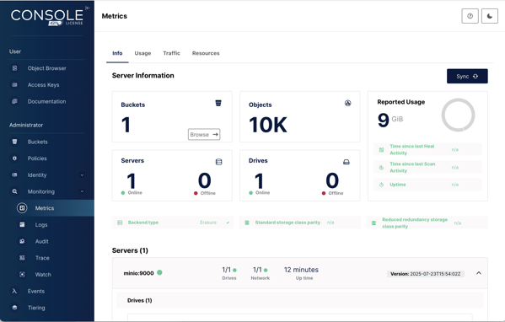This screenshot has width=505, height=322.
Task: Click 'Reduced redundancy storage class parity' text
Action: pyautogui.click(x=415, y=223)
